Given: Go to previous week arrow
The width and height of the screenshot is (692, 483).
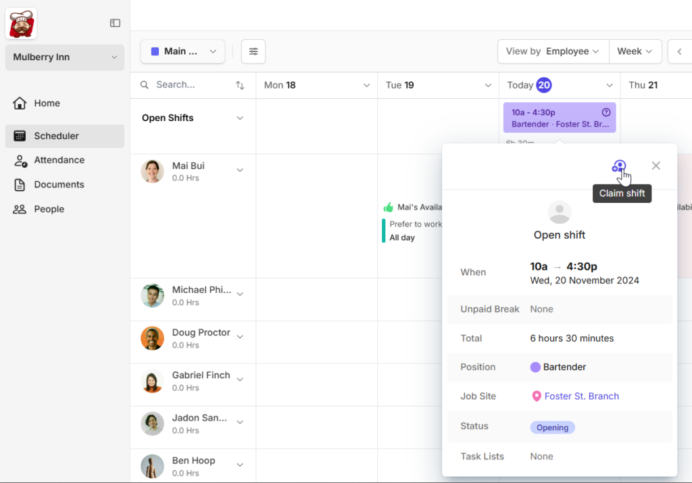Looking at the screenshot, I should (x=679, y=51).
